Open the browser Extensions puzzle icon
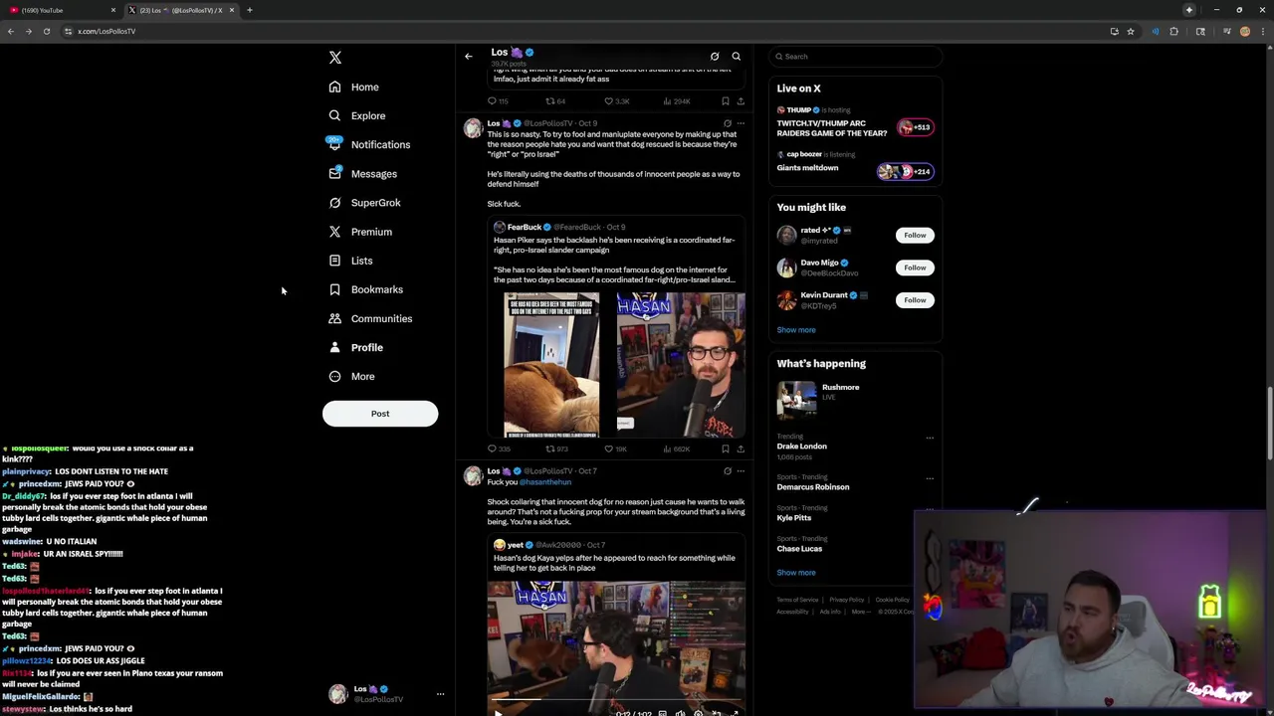The width and height of the screenshot is (1274, 716). 1173,31
